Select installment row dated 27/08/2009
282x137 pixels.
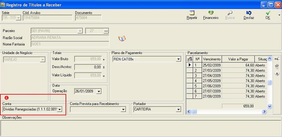227,96
